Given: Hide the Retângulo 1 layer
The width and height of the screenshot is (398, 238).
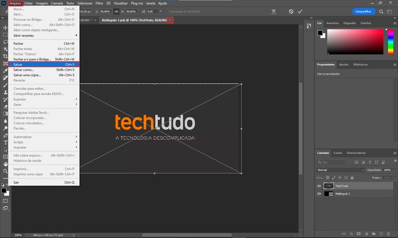Looking at the screenshot, I should pos(319,194).
